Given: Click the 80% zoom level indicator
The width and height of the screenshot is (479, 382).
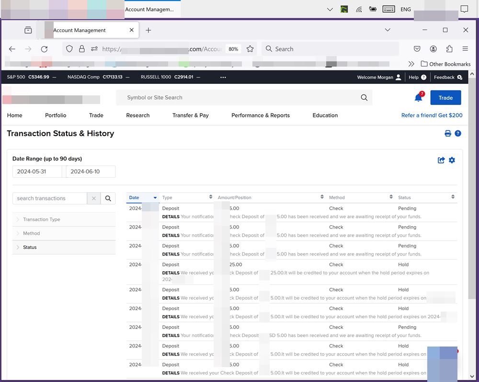Looking at the screenshot, I should click(233, 49).
